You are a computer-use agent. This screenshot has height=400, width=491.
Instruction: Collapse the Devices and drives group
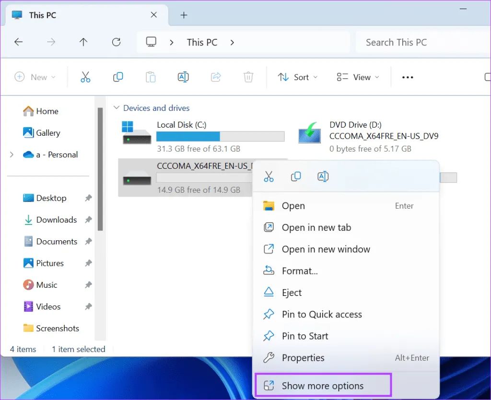pos(116,108)
